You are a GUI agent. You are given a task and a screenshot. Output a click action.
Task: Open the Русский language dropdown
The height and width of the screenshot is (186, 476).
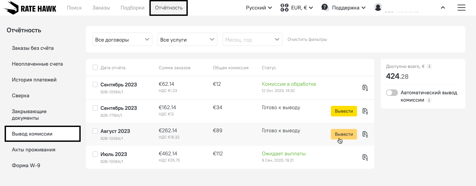pos(259,8)
